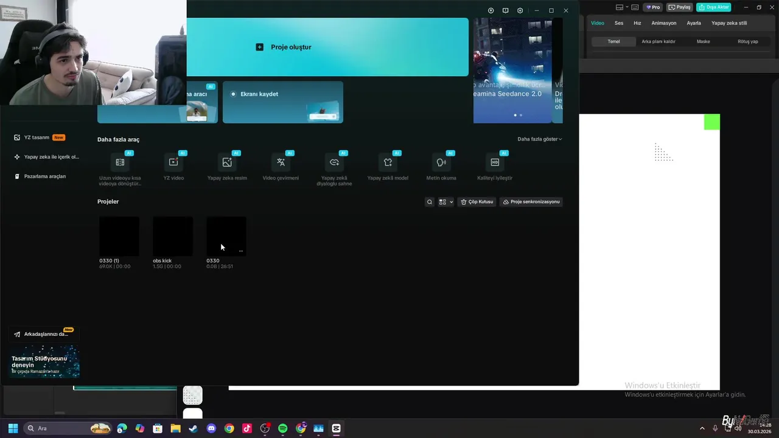Click Arkadaşlarınızı davet sidebar item
Screen dimensions: 779x438
[44, 334]
